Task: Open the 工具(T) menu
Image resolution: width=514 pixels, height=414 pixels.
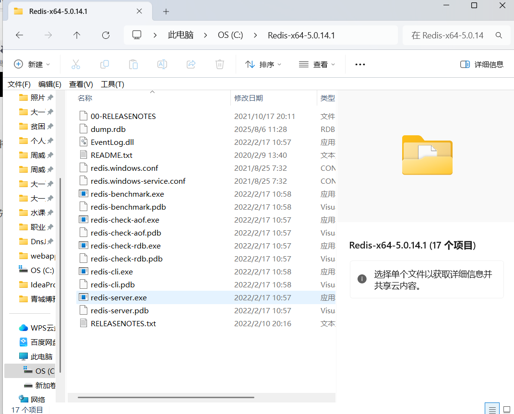Action: (112, 84)
